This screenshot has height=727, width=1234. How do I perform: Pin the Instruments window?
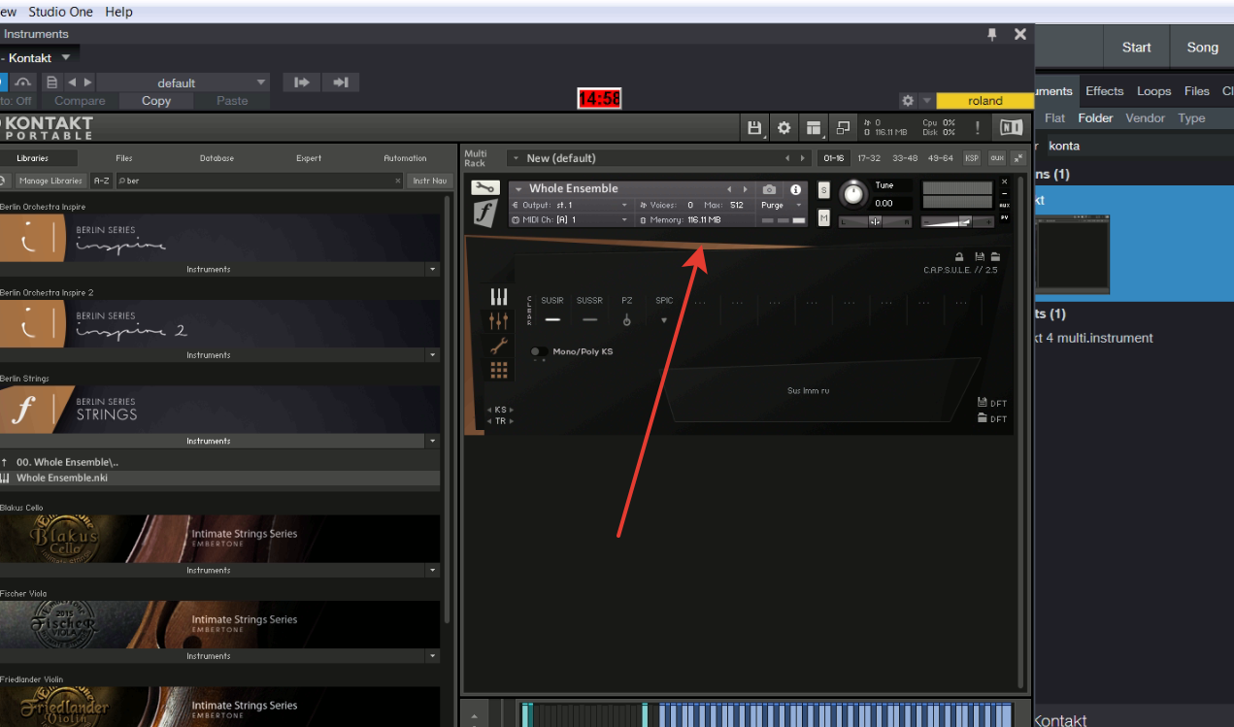991,34
